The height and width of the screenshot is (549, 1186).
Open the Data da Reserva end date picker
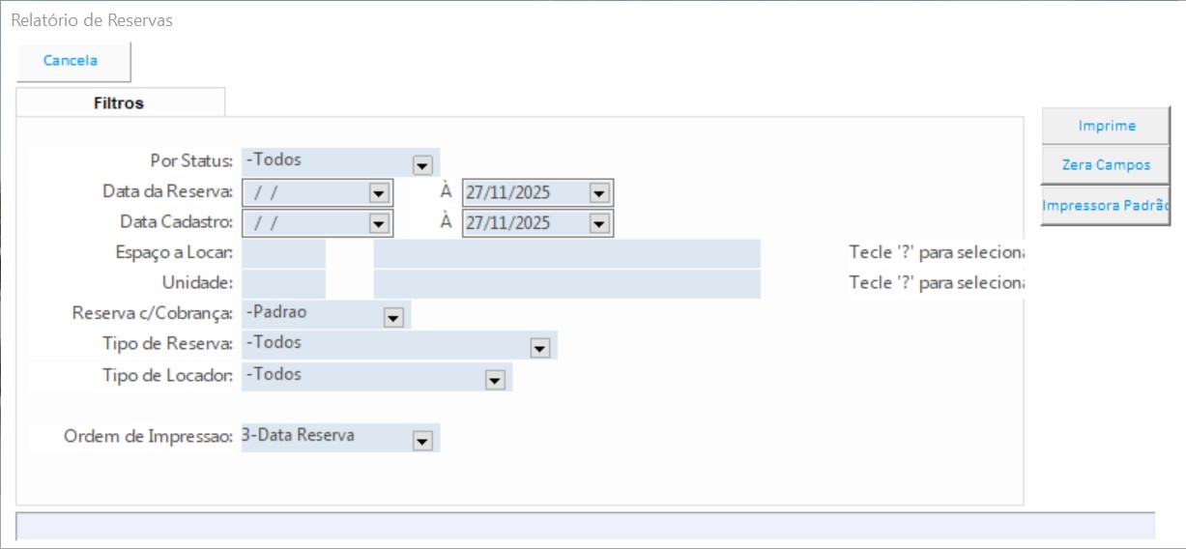598,193
